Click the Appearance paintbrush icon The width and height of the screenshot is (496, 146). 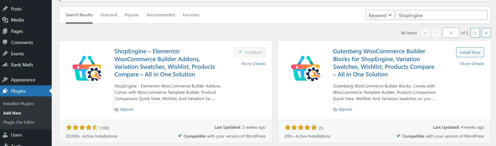pos(5,80)
